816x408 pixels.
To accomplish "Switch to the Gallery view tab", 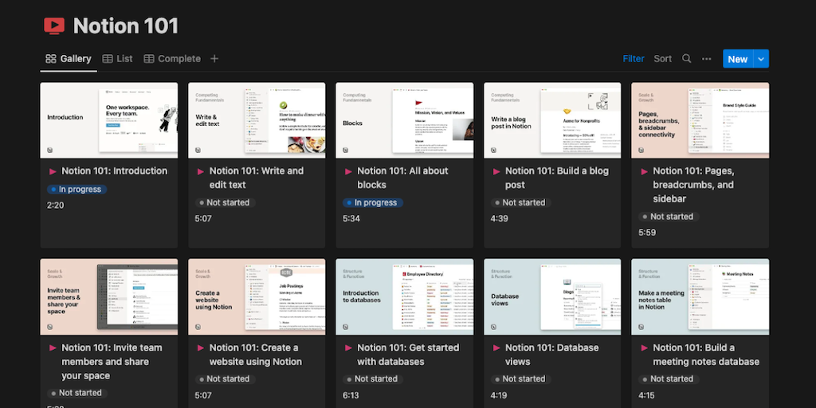I will (69, 59).
